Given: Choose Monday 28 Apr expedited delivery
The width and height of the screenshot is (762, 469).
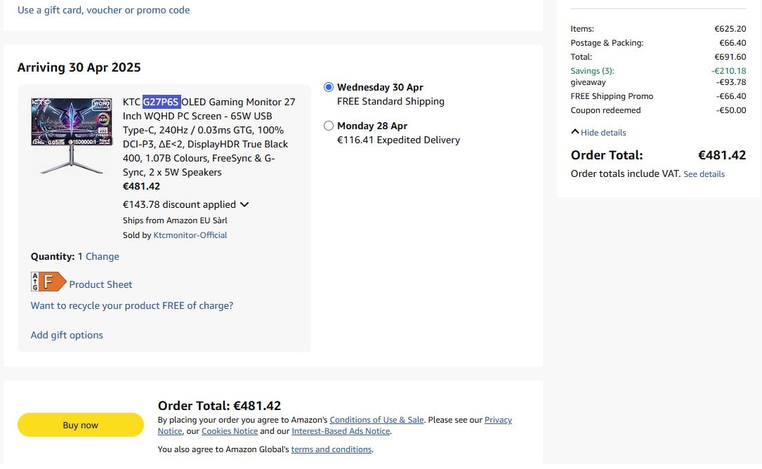Looking at the screenshot, I should coord(329,126).
